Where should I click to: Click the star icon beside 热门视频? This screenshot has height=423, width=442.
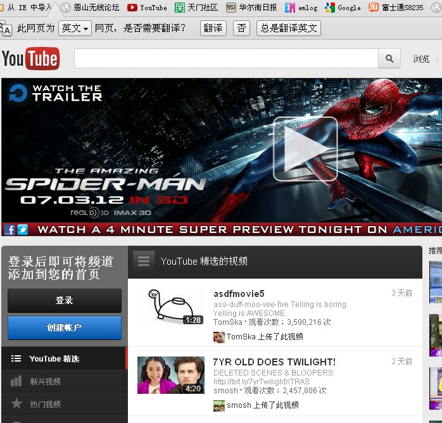tap(16, 403)
